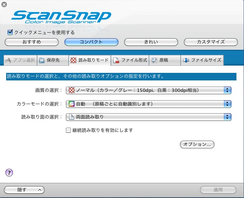Click the ScanSnap logo at the top
This screenshot has width=244, height=198.
point(61,17)
